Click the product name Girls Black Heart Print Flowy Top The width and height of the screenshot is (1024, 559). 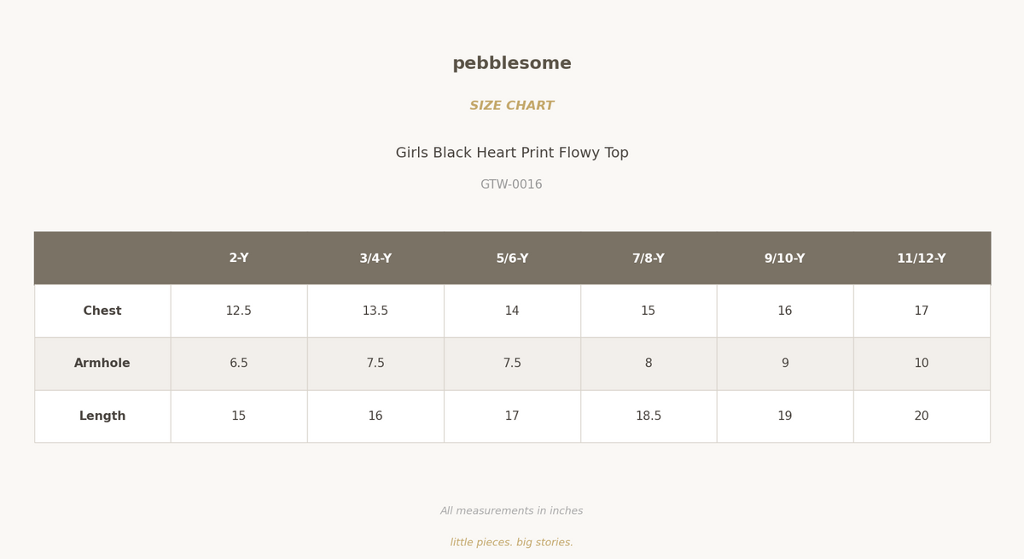pyautogui.click(x=512, y=154)
